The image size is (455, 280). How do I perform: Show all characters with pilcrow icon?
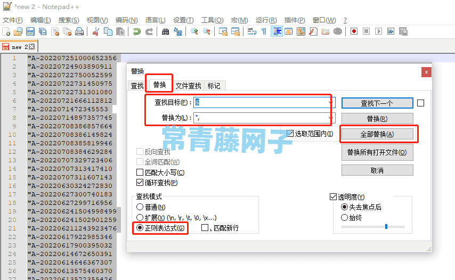[x=264, y=31]
